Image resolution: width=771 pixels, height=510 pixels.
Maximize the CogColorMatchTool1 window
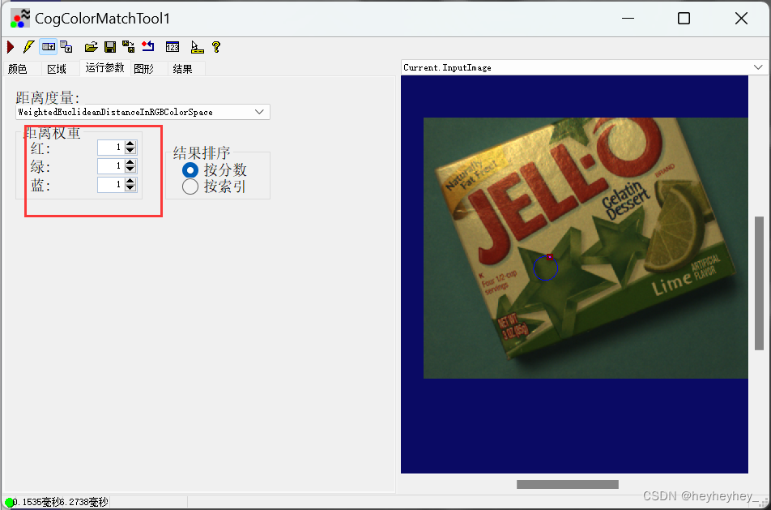tap(684, 19)
